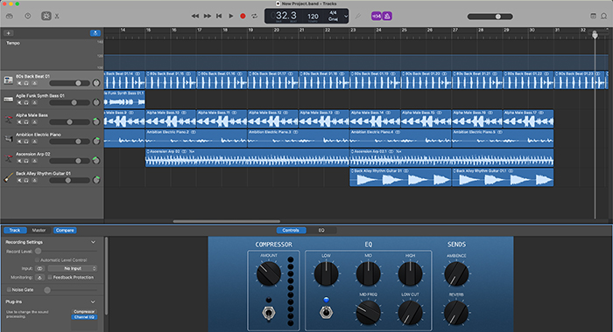The image size is (613, 332).
Task: Open the Editors scissors button
Action: (57, 16)
